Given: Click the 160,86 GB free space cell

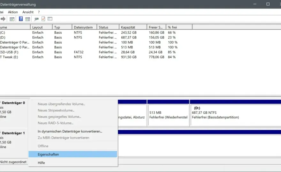Looking at the screenshot, I should [x=156, y=32].
